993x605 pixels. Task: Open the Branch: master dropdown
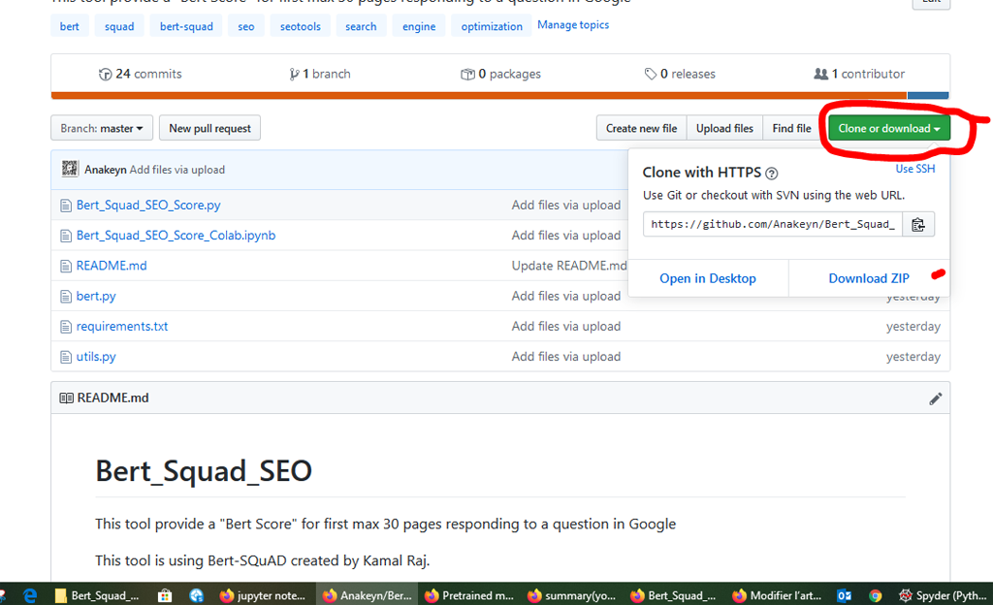pos(101,129)
